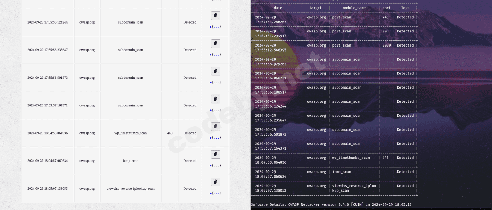Expand JSON for the 17:55:57.164371 row

pos(215,110)
